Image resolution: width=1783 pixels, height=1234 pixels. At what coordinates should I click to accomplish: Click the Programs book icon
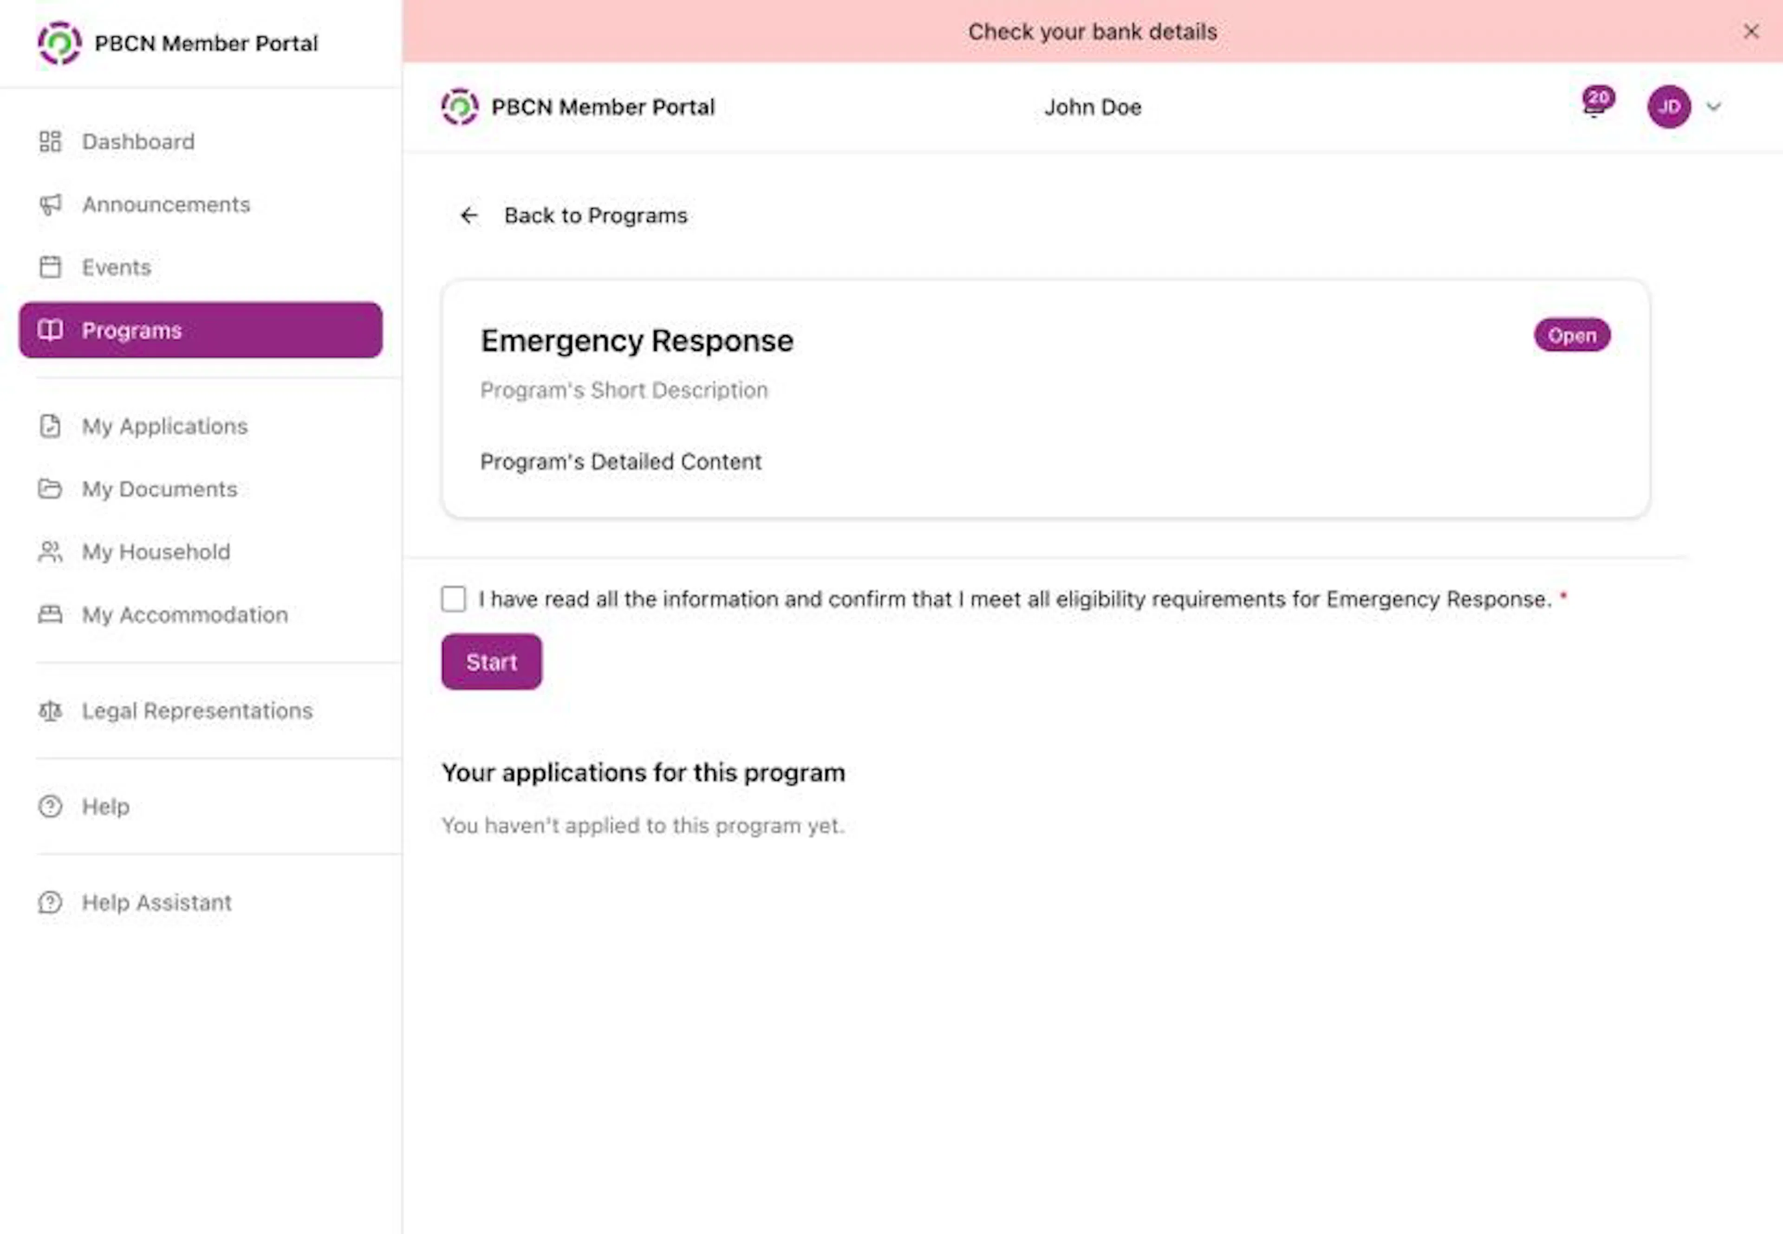tap(50, 330)
